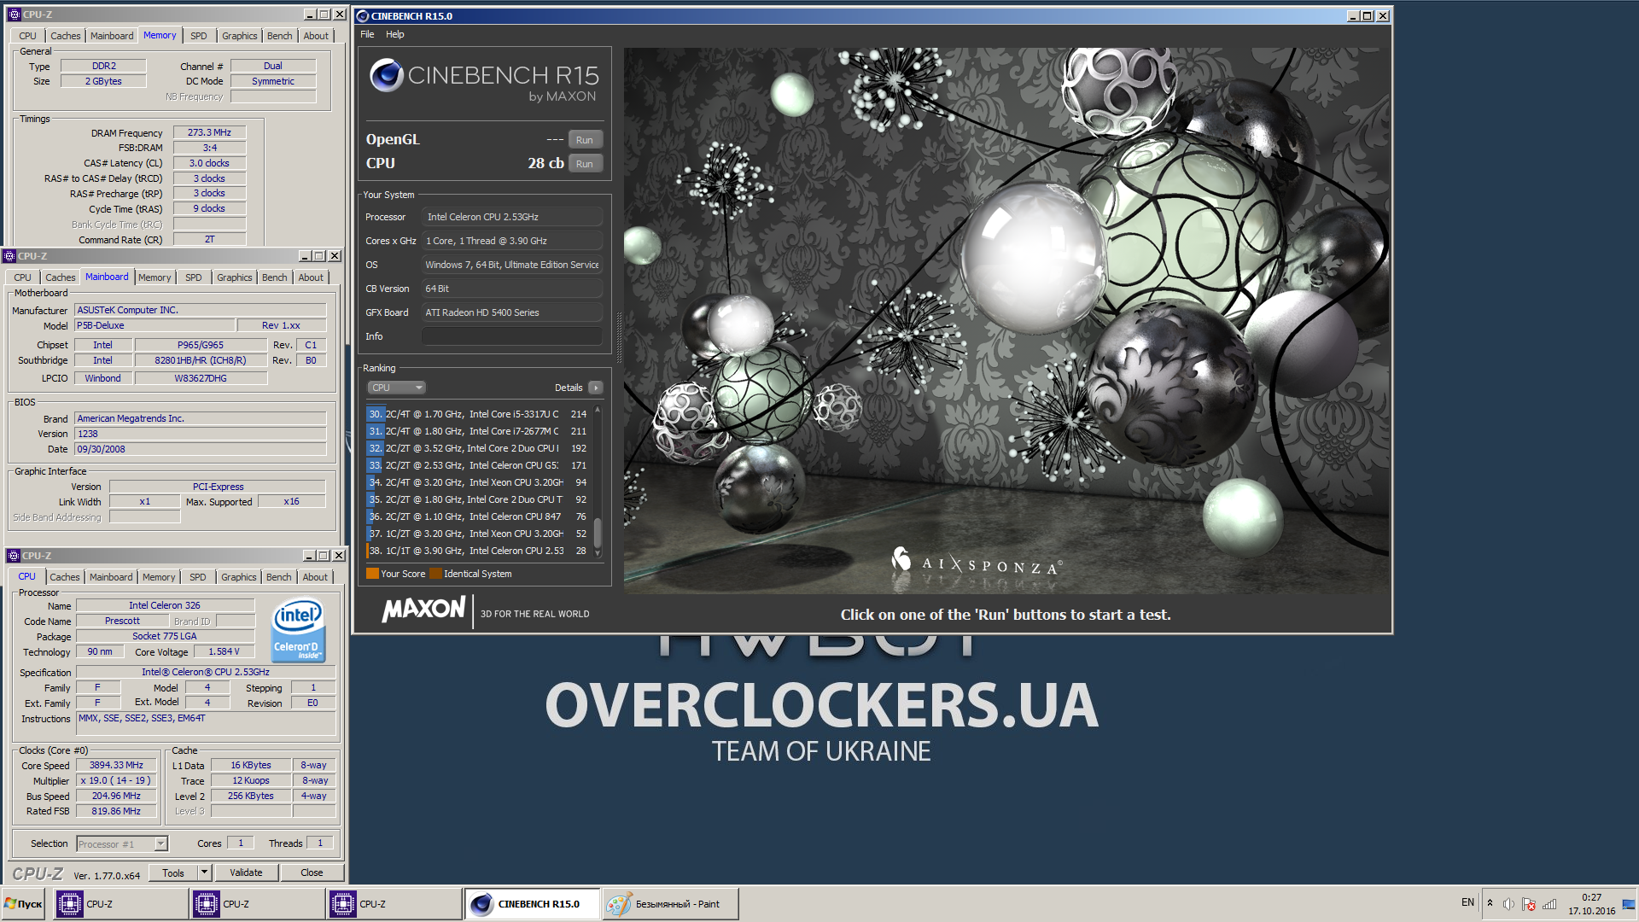Click the clock showing 0:27 17.10.2016
The height and width of the screenshot is (922, 1639).
pos(1591,904)
